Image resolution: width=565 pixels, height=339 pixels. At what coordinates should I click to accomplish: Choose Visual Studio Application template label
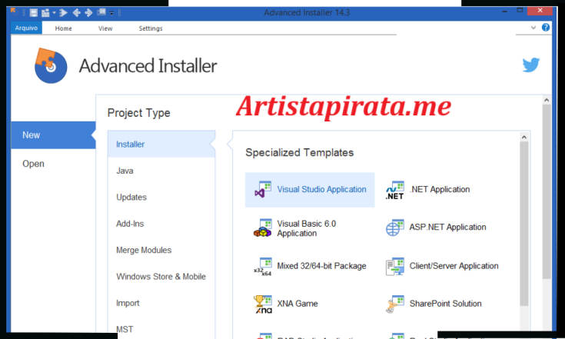click(321, 190)
